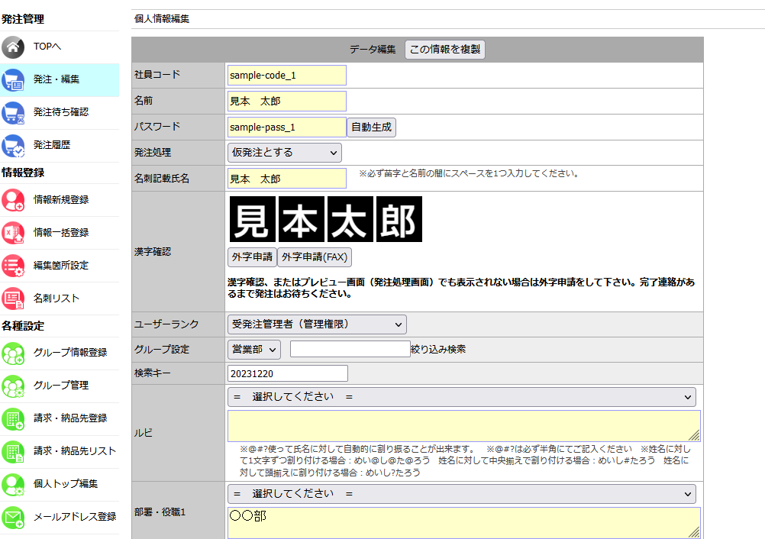Screen dimensions: 765x539
Task: Focus the 社員コード text field
Action: pyautogui.click(x=286, y=76)
